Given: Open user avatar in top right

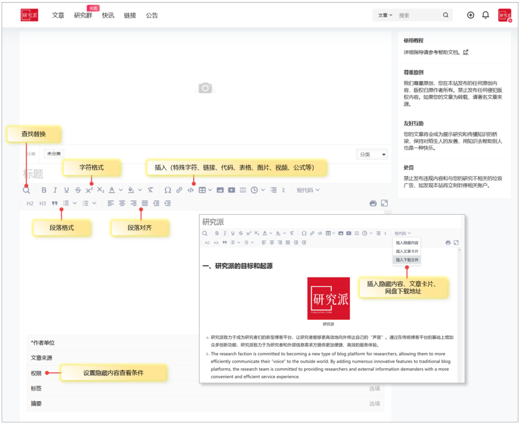Looking at the screenshot, I should click(x=505, y=15).
